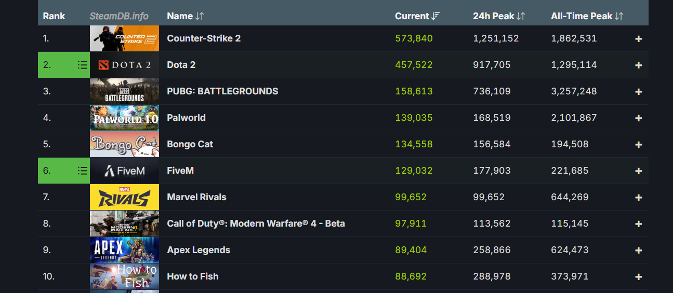The image size is (673, 293).
Task: Add Dota 2 with its plus icon
Action: tap(639, 65)
